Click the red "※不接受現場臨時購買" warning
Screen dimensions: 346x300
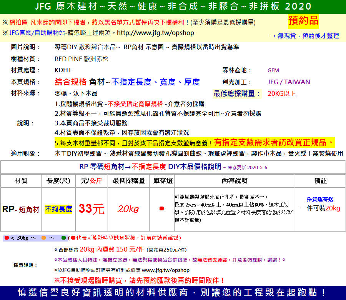click(139, 280)
